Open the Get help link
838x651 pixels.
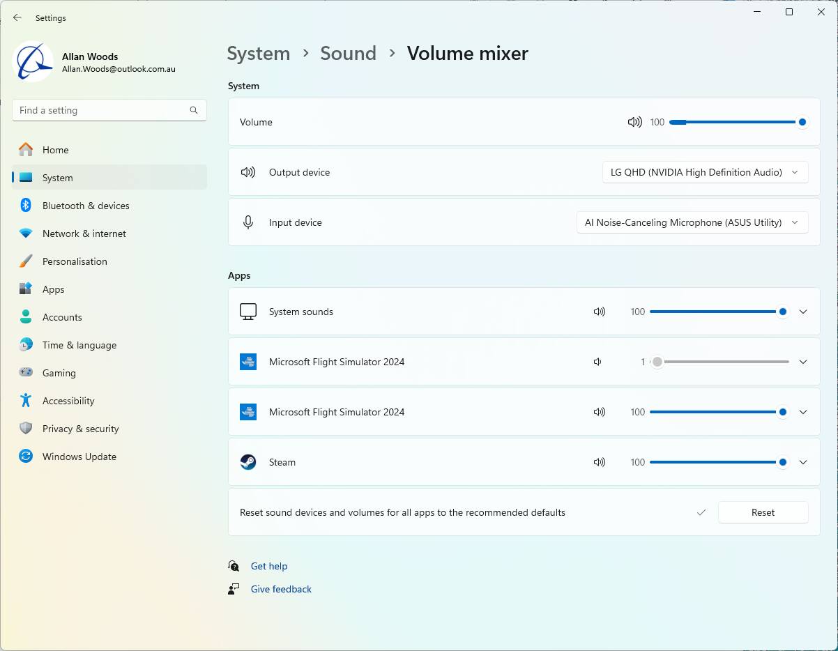[269, 566]
